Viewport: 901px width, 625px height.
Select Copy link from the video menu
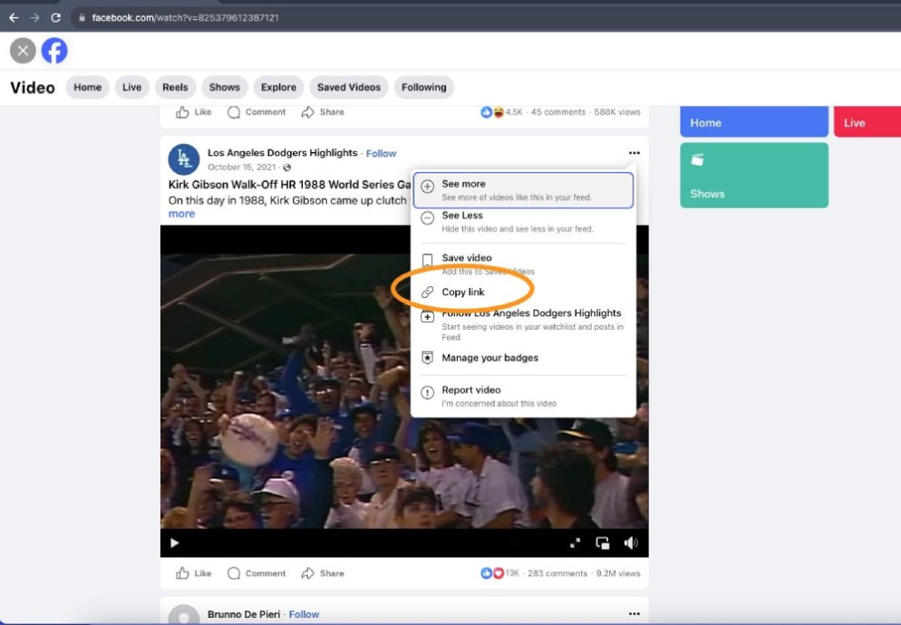pyautogui.click(x=462, y=292)
